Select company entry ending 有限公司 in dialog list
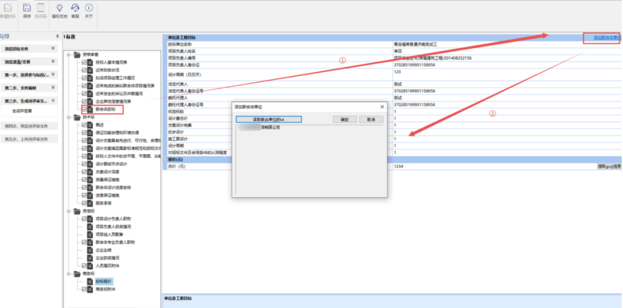Image resolution: width=623 pixels, height=308 pixels. (x=260, y=128)
